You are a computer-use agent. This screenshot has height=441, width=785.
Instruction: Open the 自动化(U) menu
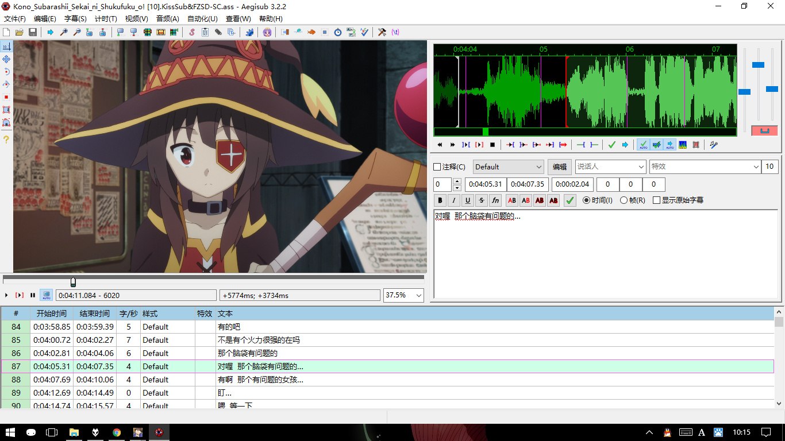(202, 19)
